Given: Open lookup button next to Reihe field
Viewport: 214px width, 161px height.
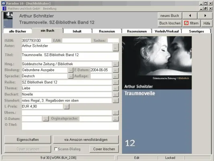Looking at the screenshot, I should (116, 82).
